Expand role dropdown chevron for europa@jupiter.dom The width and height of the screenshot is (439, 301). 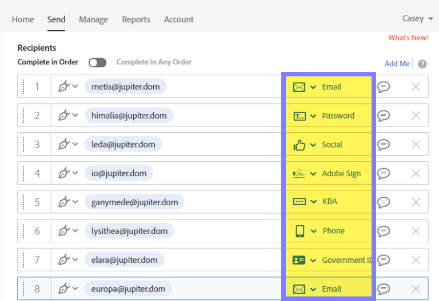coord(75,288)
